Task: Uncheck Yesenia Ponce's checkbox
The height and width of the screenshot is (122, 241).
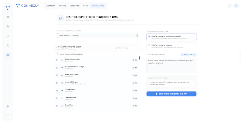Action: click(57, 98)
